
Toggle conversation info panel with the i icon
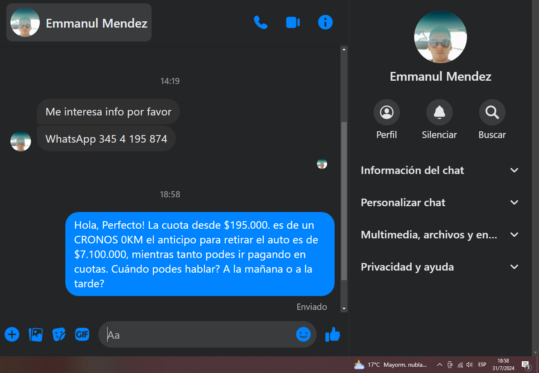coord(325,22)
